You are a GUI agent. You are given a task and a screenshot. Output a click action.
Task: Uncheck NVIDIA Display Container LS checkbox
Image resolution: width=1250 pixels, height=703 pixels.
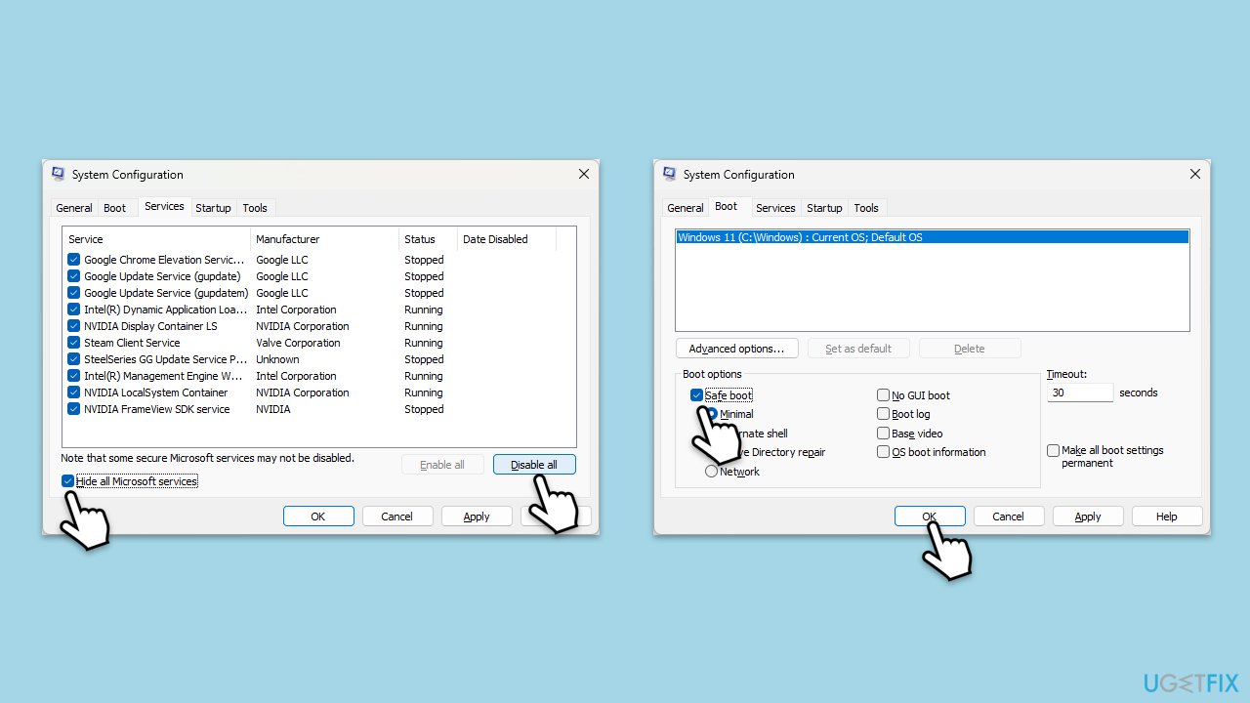tap(74, 326)
